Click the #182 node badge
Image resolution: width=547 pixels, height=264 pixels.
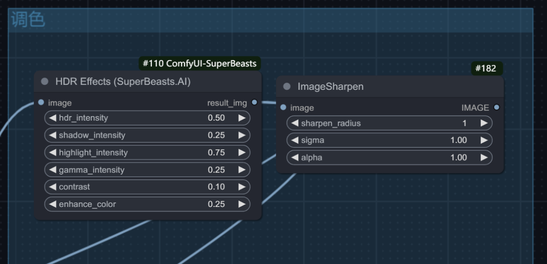coord(487,69)
